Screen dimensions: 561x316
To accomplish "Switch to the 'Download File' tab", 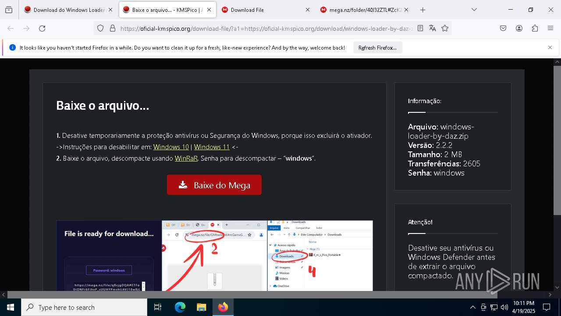I will [x=266, y=10].
